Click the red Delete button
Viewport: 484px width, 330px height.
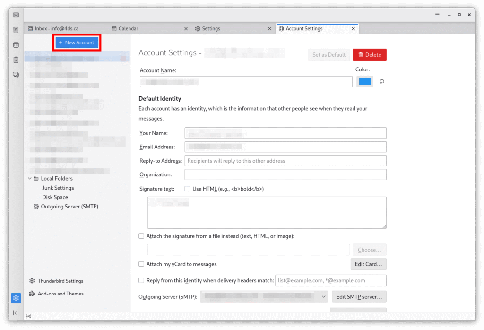coord(369,55)
